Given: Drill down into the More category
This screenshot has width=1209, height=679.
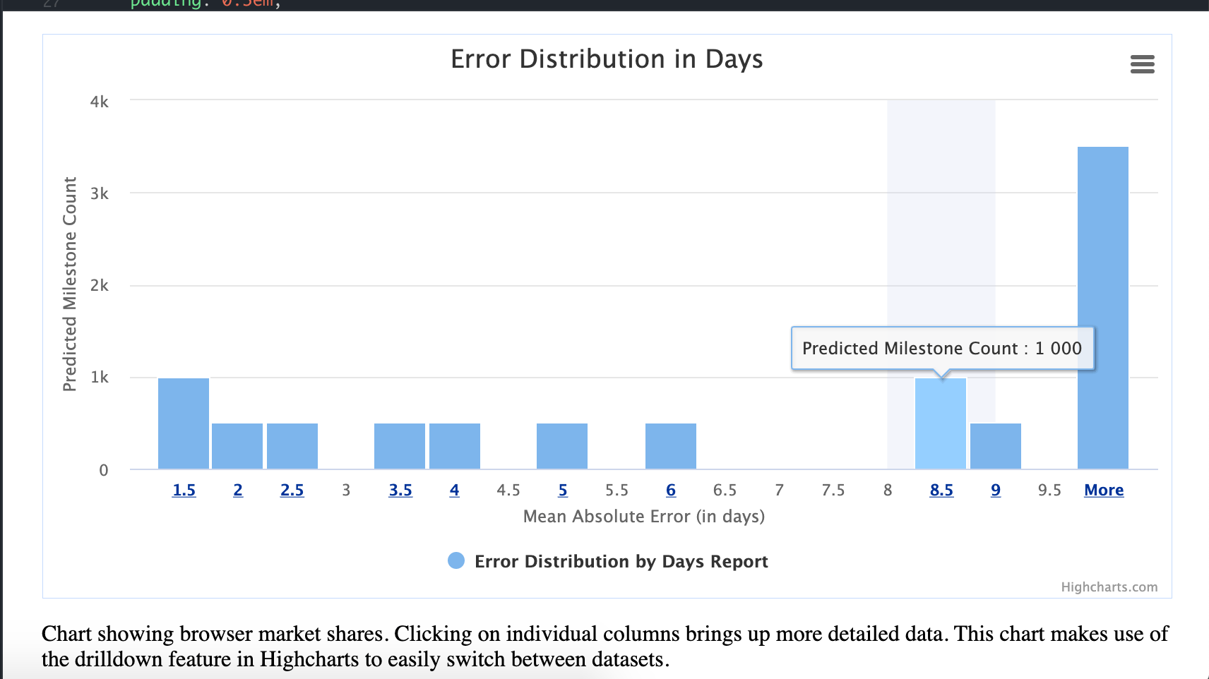Looking at the screenshot, I should [x=1103, y=489].
